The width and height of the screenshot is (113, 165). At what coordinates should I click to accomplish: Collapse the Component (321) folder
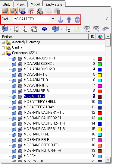coord(3,53)
